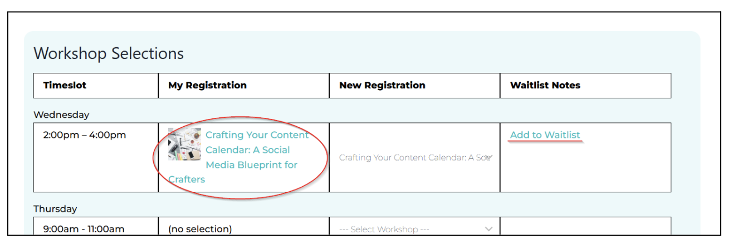The width and height of the screenshot is (733, 249).
Task: Open Wednesday's New Registration workshop dropdown
Action: pyautogui.click(x=415, y=158)
